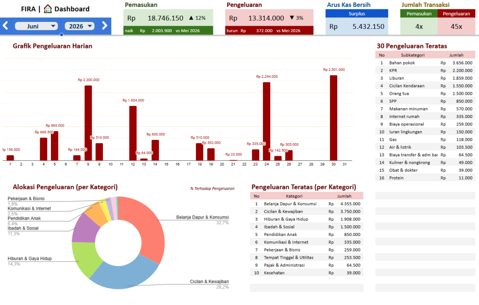Click the house icon beside Dashboard

click(x=48, y=9)
